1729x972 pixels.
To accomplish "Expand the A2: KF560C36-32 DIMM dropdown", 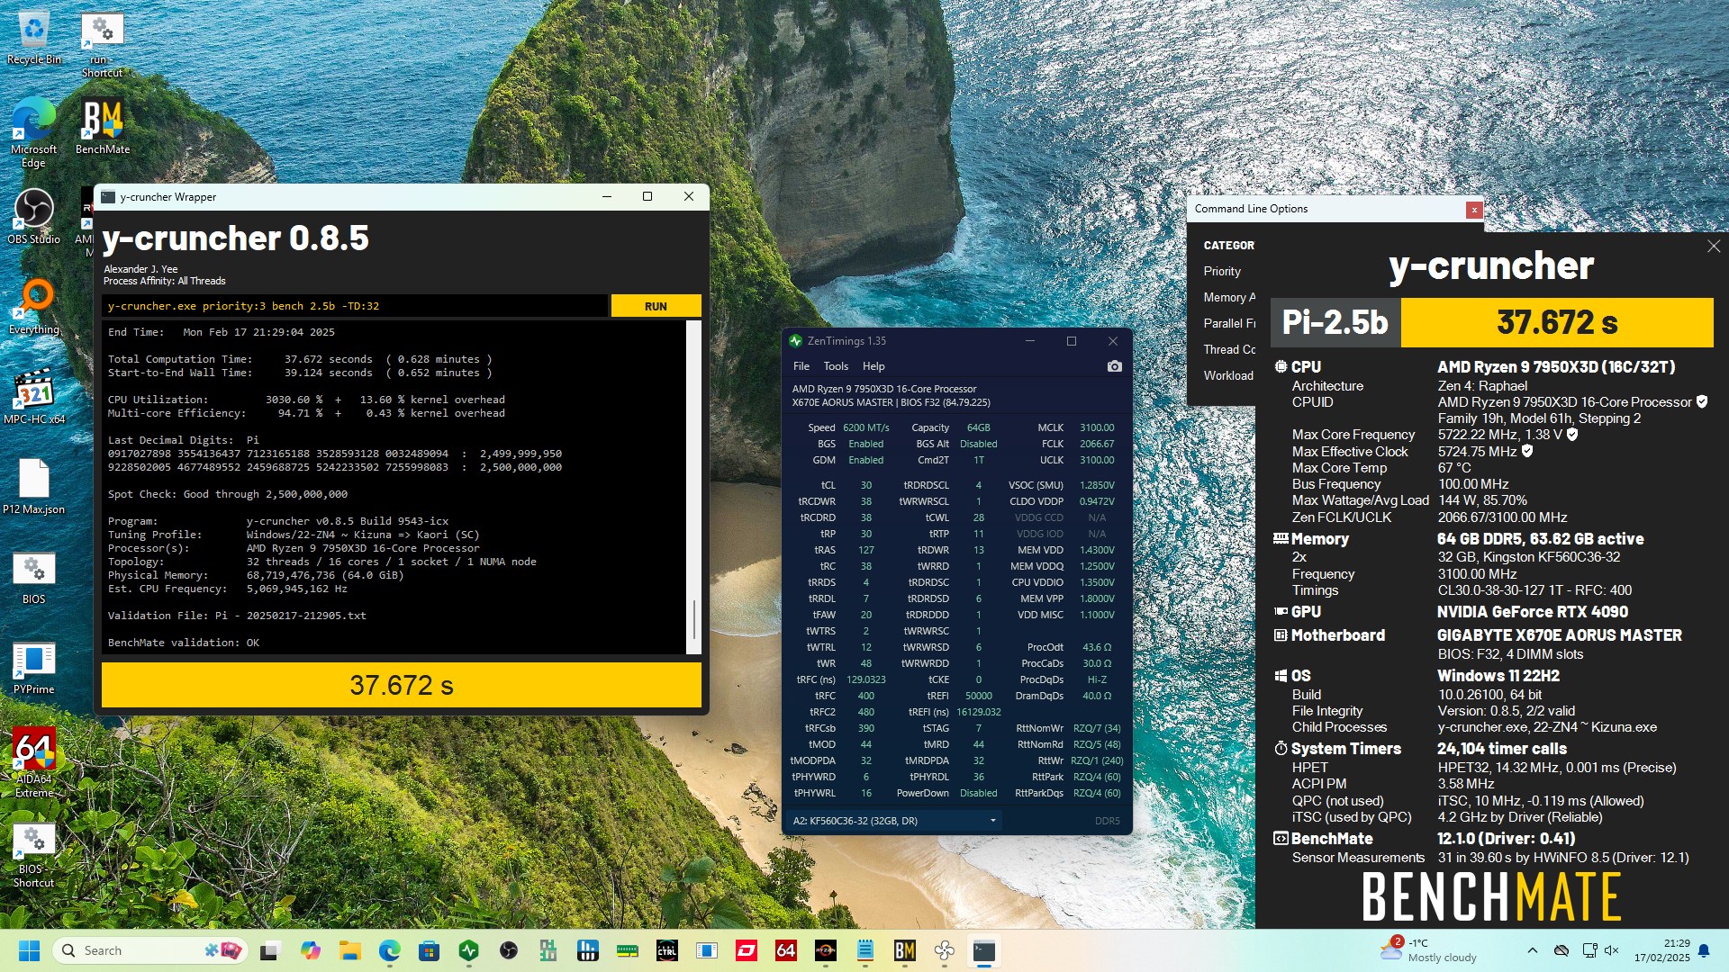I will [x=895, y=821].
